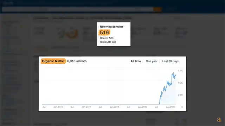Click the Recent 583 value
The width and height of the screenshot is (225, 126).
pos(107,38)
